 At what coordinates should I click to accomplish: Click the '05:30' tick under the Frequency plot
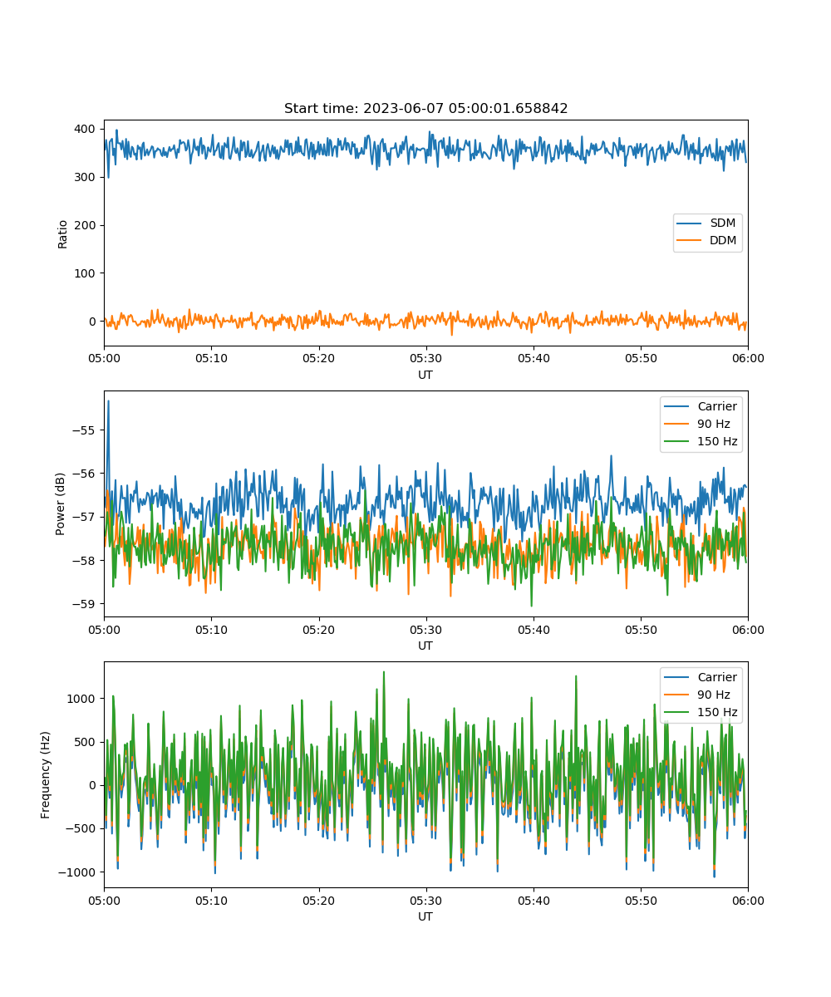point(425,900)
